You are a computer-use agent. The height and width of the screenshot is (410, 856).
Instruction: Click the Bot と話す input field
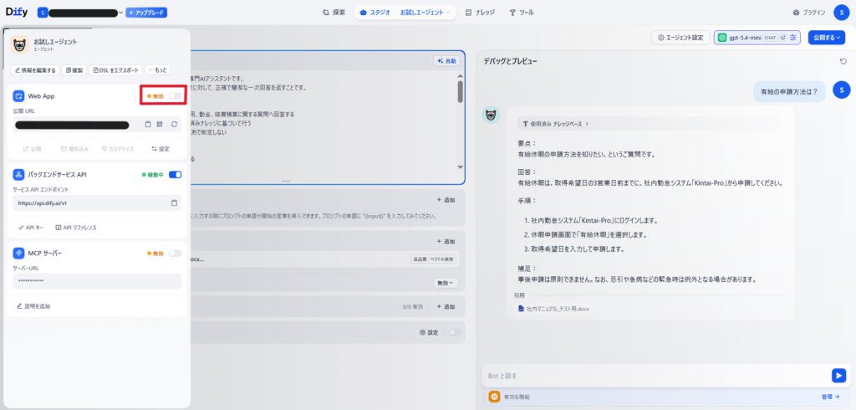(x=655, y=376)
